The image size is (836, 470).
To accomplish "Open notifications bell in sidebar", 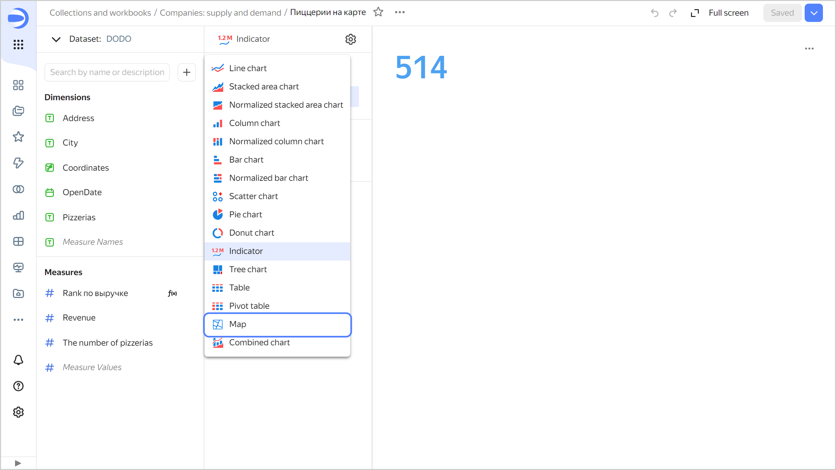I will click(x=18, y=360).
